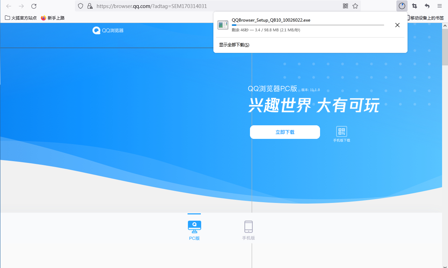This screenshot has height=268, width=448.
Task: Click the browser forward arrow
Action: point(21,6)
